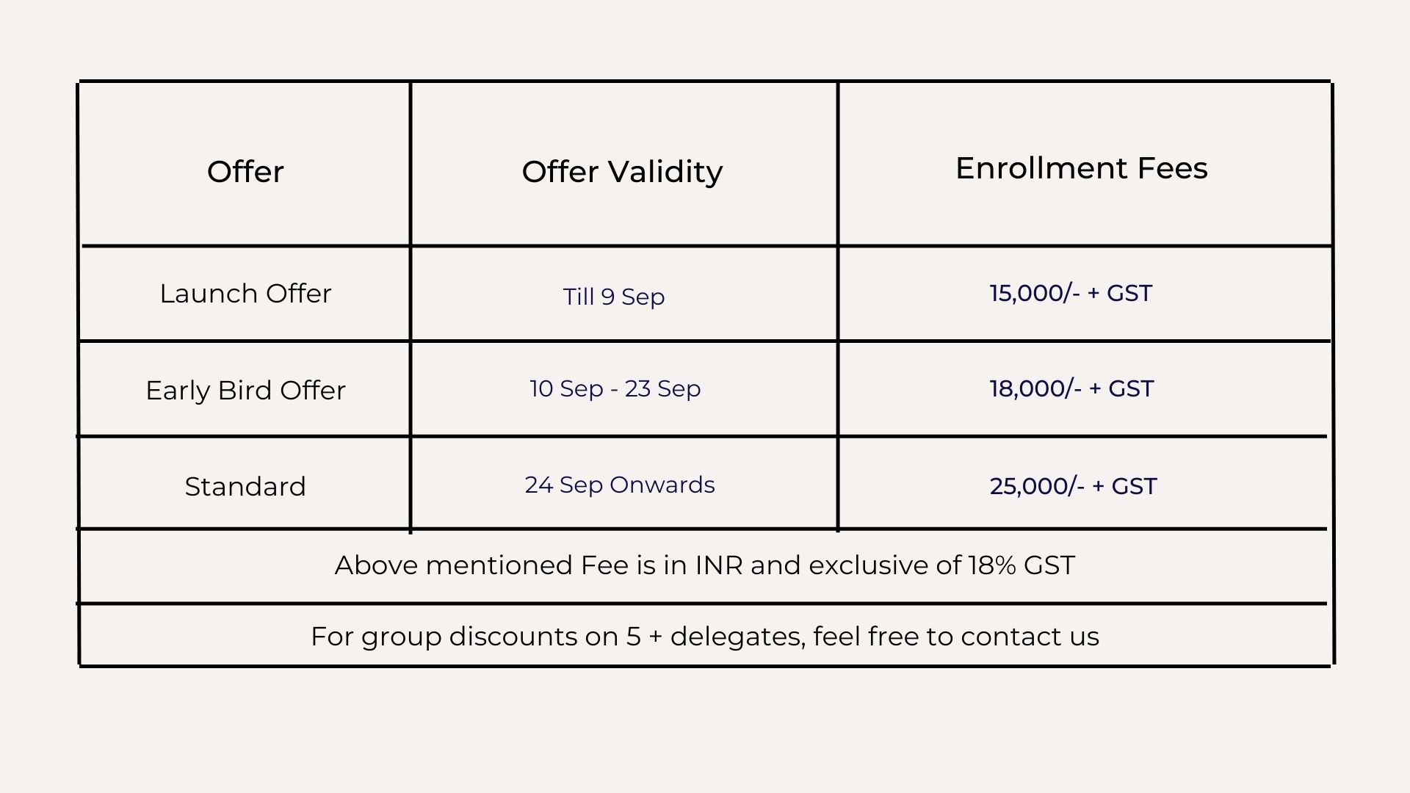Image resolution: width=1410 pixels, height=793 pixels.
Task: Click the word "delegates" in the discount note
Action: point(737,637)
